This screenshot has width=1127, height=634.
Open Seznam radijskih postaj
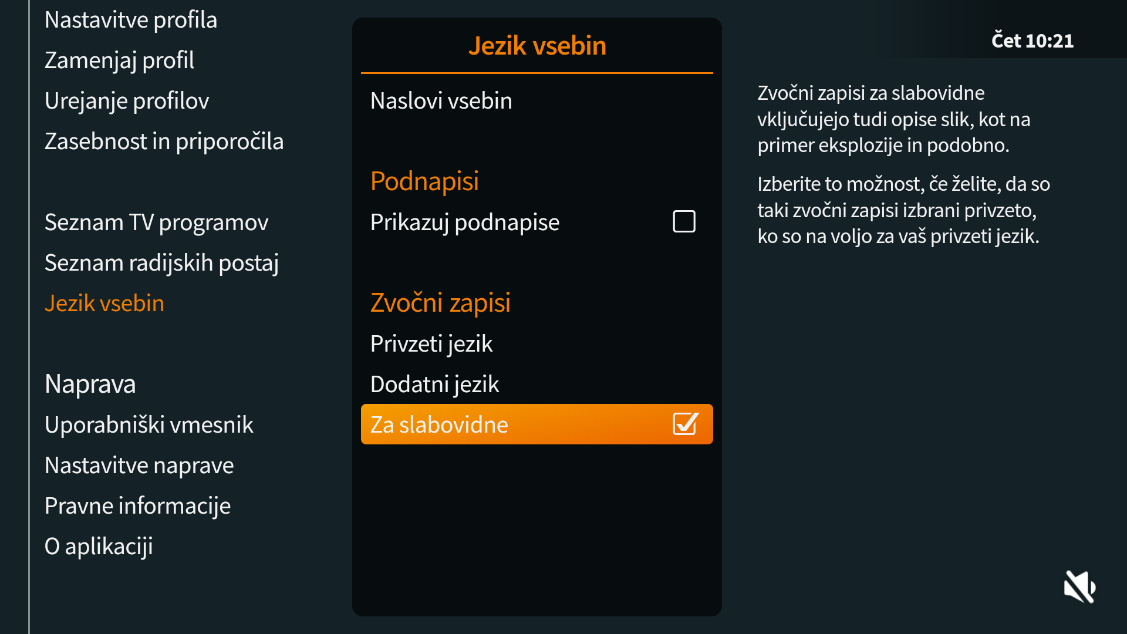click(161, 263)
